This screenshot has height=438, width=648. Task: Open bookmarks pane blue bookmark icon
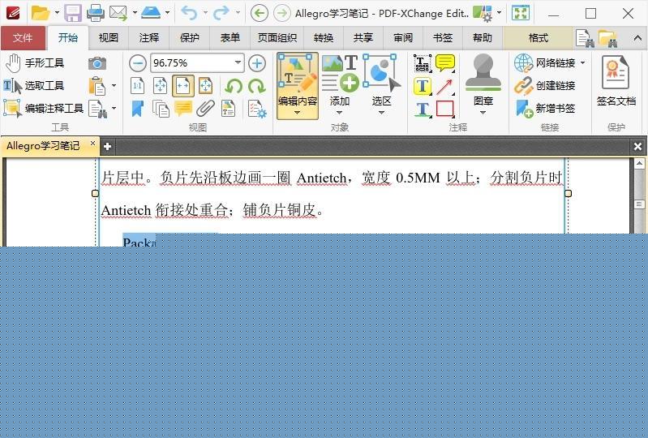point(138,109)
